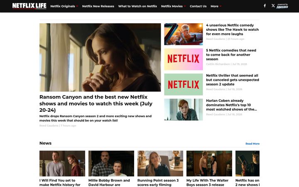Open the Netflix Movies menu label
The height and width of the screenshot is (187, 299).
pos(172,6)
